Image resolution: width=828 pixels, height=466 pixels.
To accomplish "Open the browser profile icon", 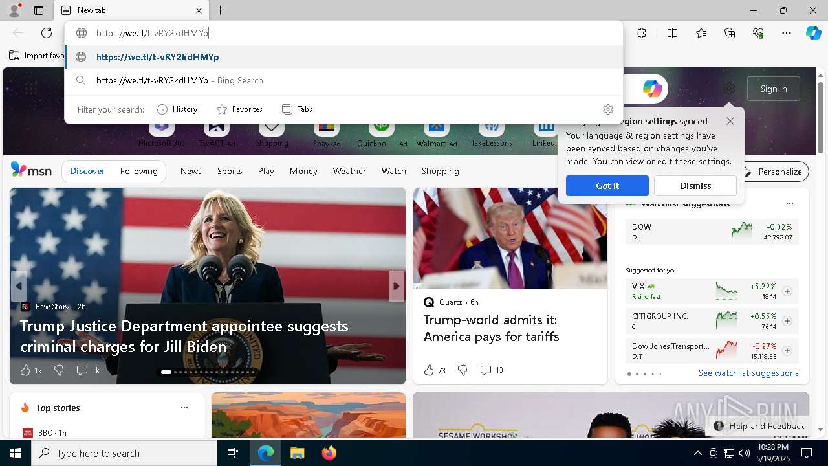I will (14, 10).
